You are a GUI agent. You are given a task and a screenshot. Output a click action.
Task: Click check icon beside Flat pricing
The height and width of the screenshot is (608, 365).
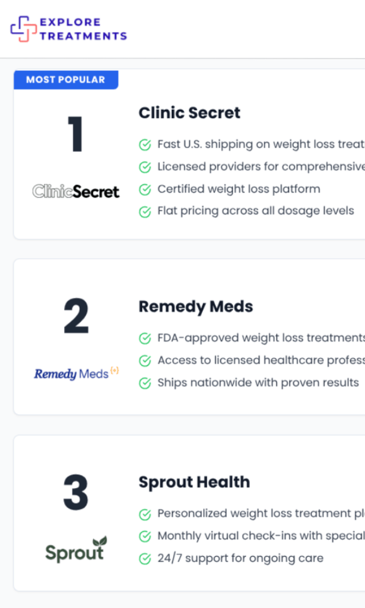[145, 212]
